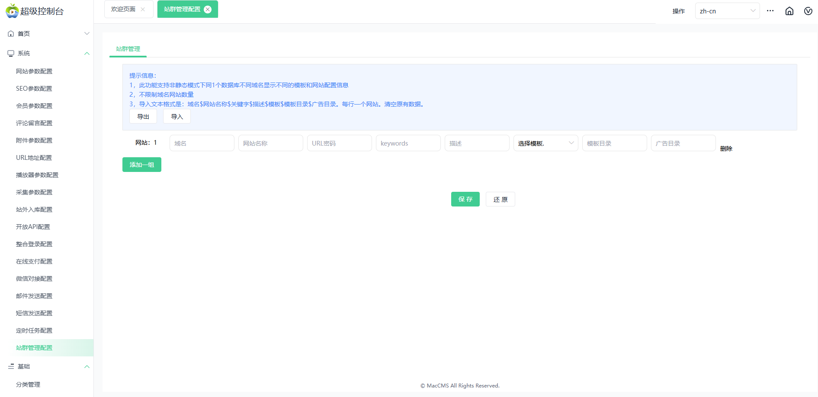Save settings with 保存 button

point(465,199)
